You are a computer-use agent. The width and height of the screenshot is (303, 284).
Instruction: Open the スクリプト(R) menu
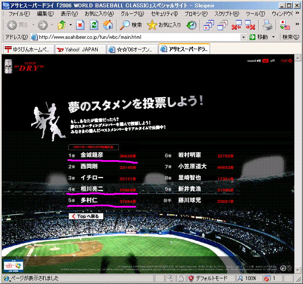click(226, 14)
